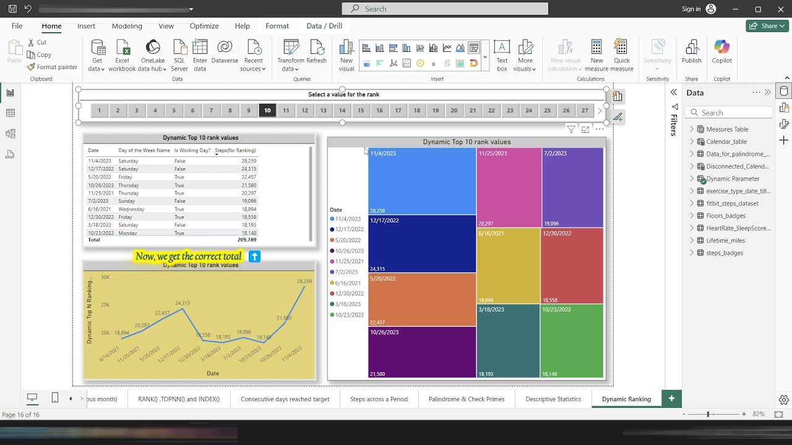The height and width of the screenshot is (445, 792).
Task: Switch to the Insert ribbon tab
Action: pyautogui.click(x=86, y=26)
